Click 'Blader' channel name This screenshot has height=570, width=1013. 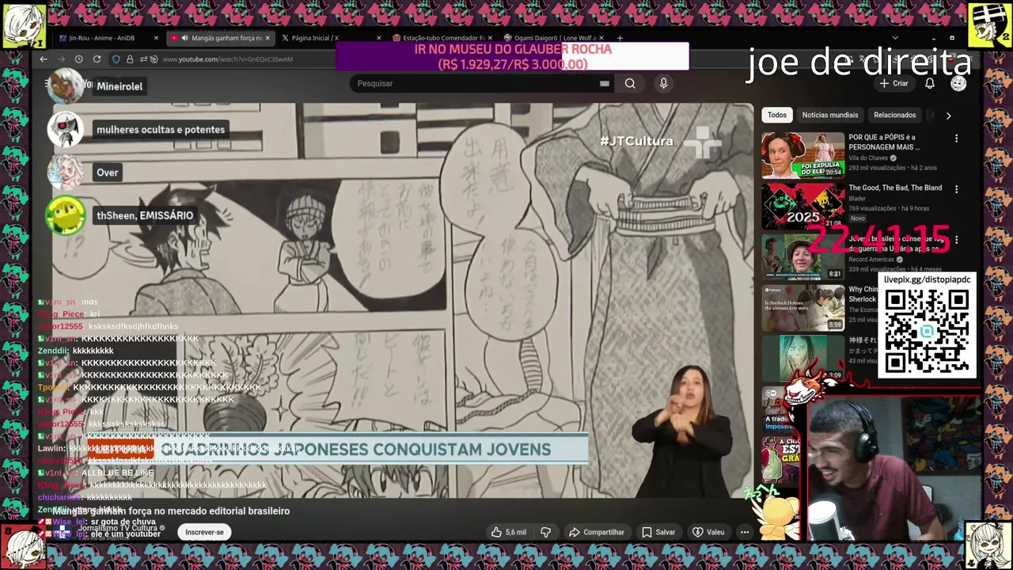(x=857, y=199)
